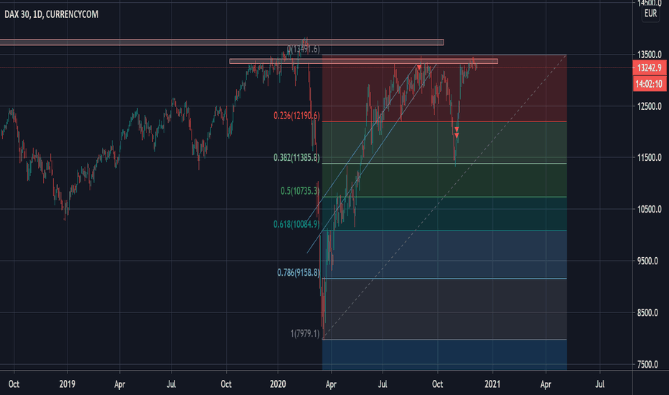Select the dashed Fibonacci trend line diagonal

pyautogui.click(x=444, y=197)
